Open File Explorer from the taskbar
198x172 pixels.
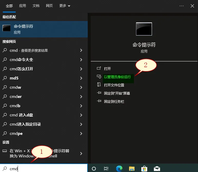tap(132, 168)
